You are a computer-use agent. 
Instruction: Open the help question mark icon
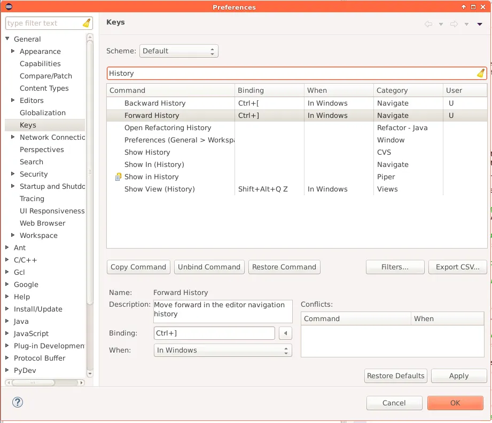18,402
